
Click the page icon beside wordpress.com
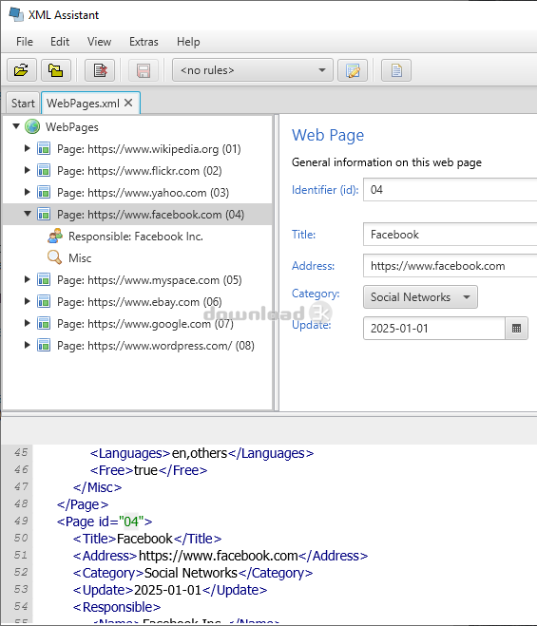pos(44,346)
